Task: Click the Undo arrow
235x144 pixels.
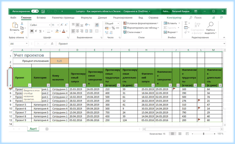Action: point(49,11)
